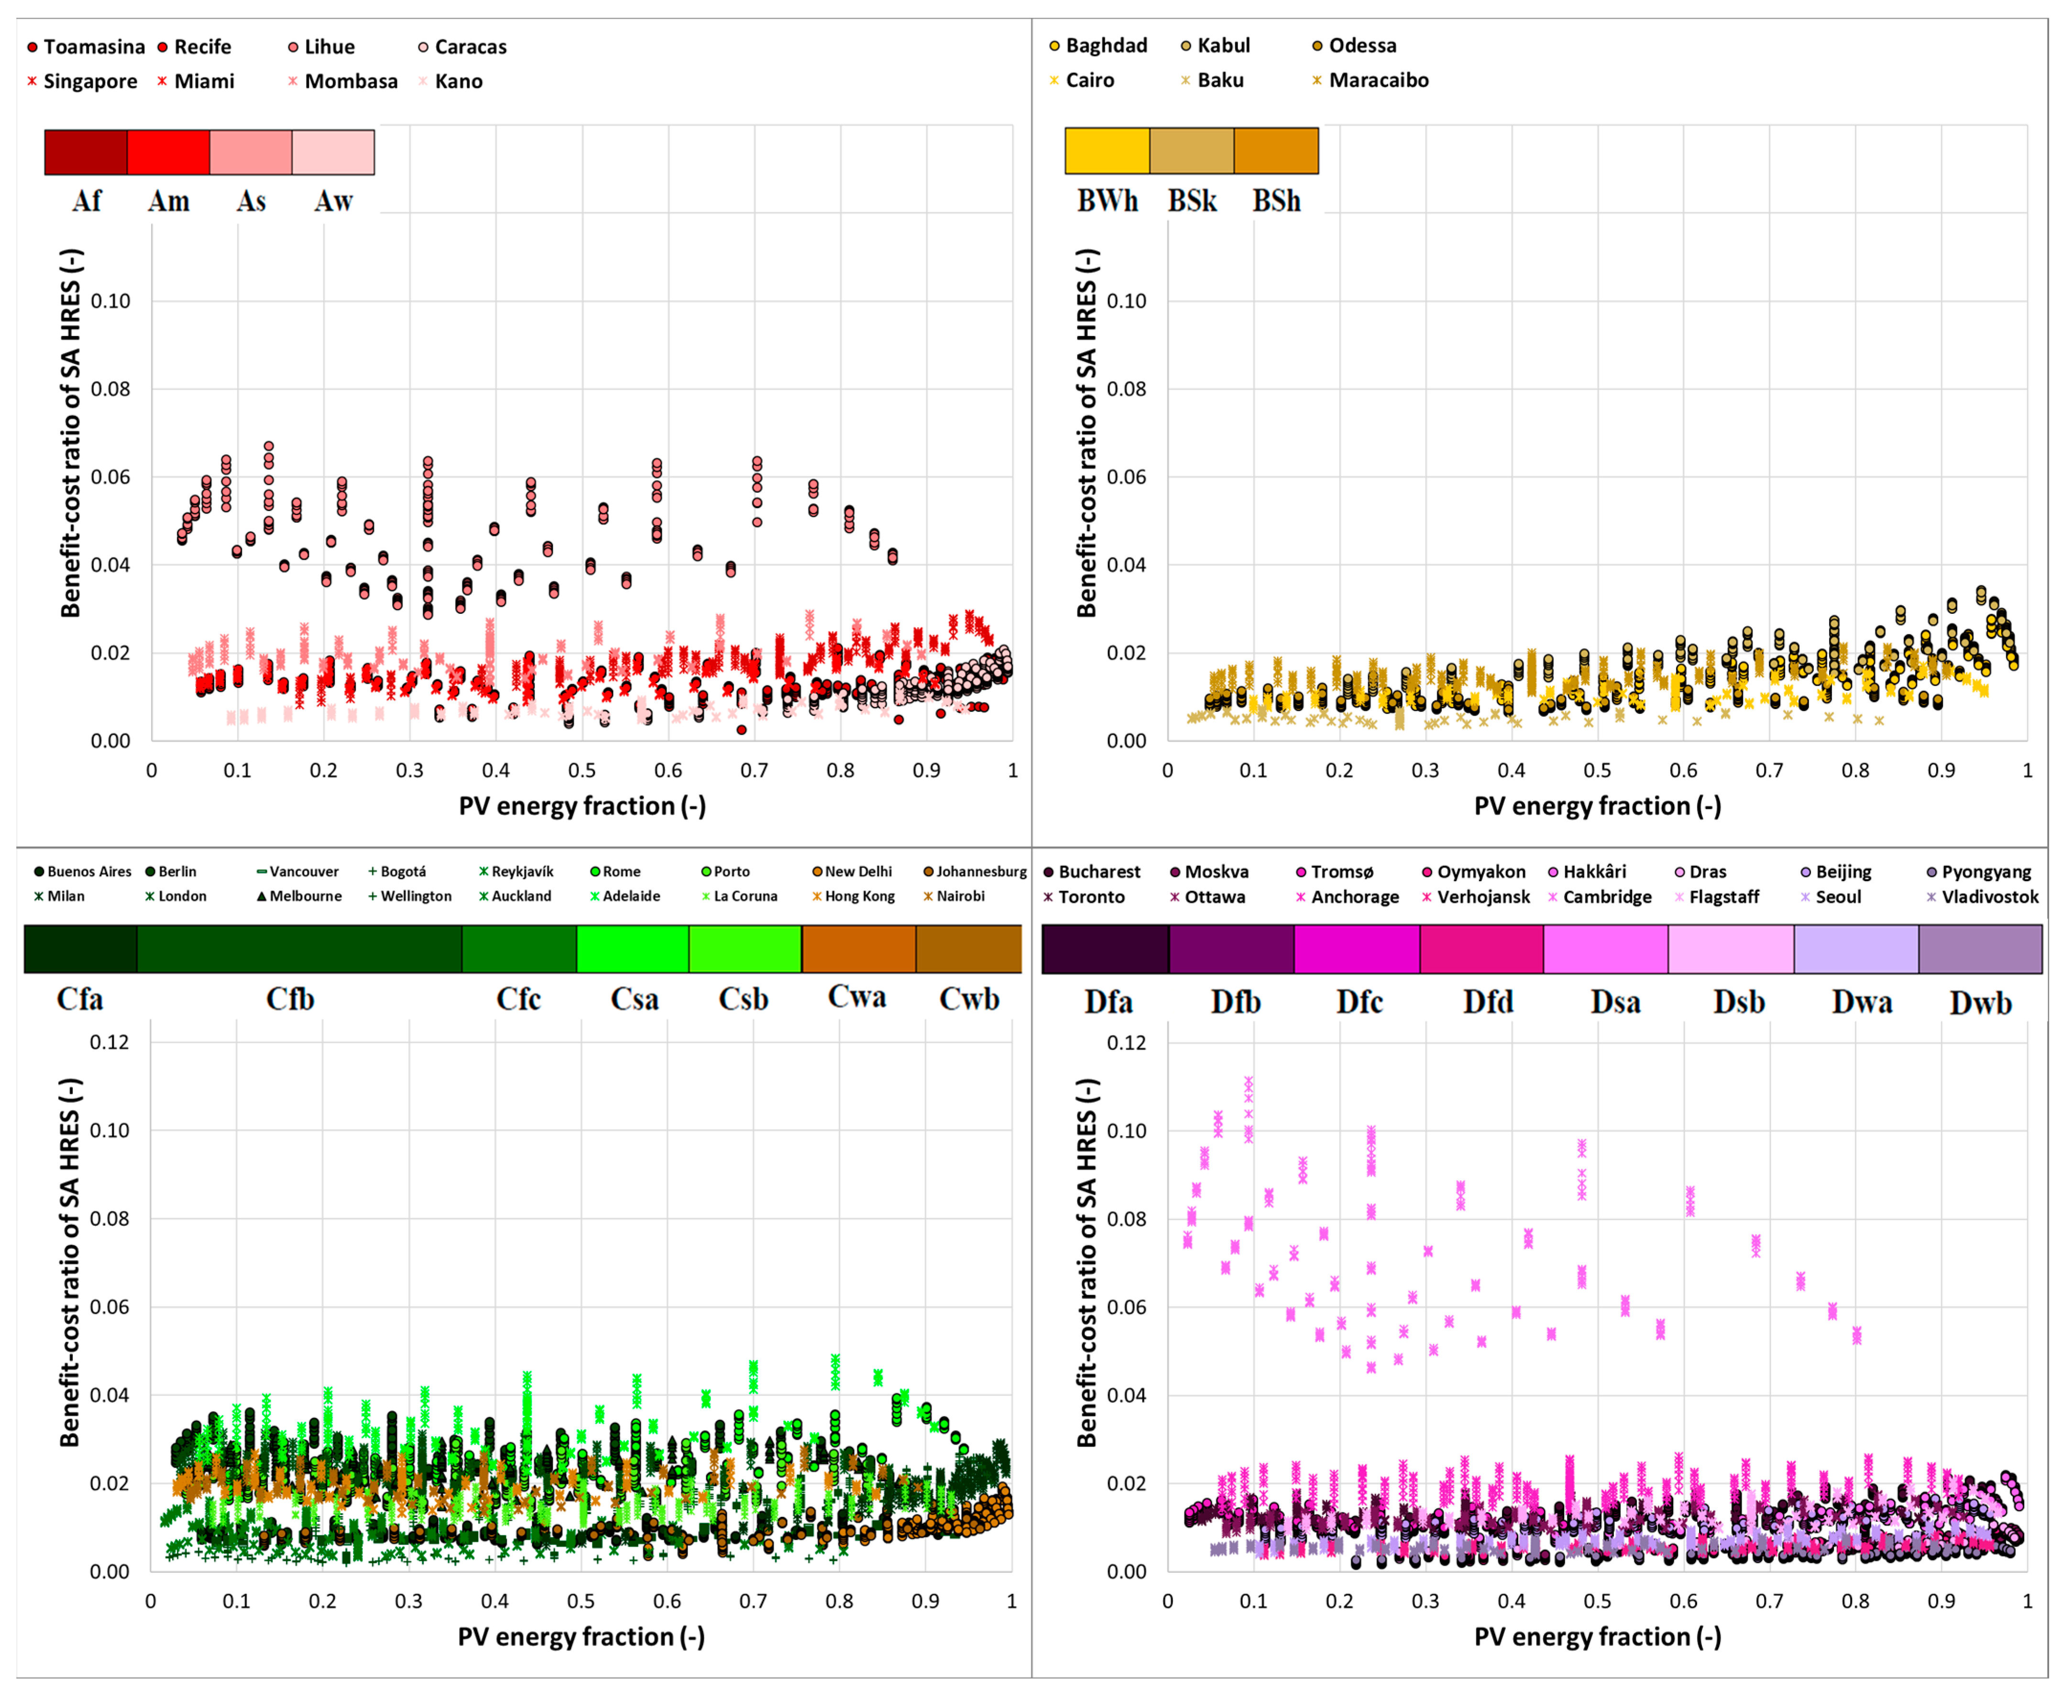Viewport: 2061px width, 1690px height.
Task: Click the Kano legend label
Action: click(x=459, y=82)
